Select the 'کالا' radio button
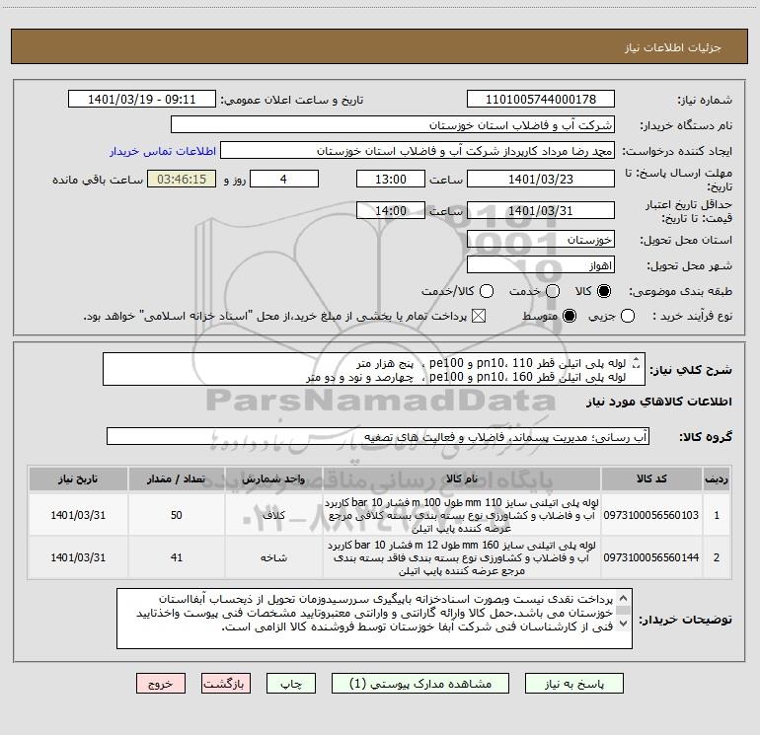 click(x=604, y=291)
